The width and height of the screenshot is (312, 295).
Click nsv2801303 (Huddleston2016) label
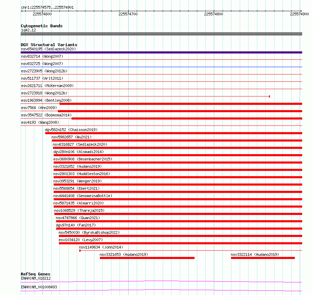[x=82, y=174]
